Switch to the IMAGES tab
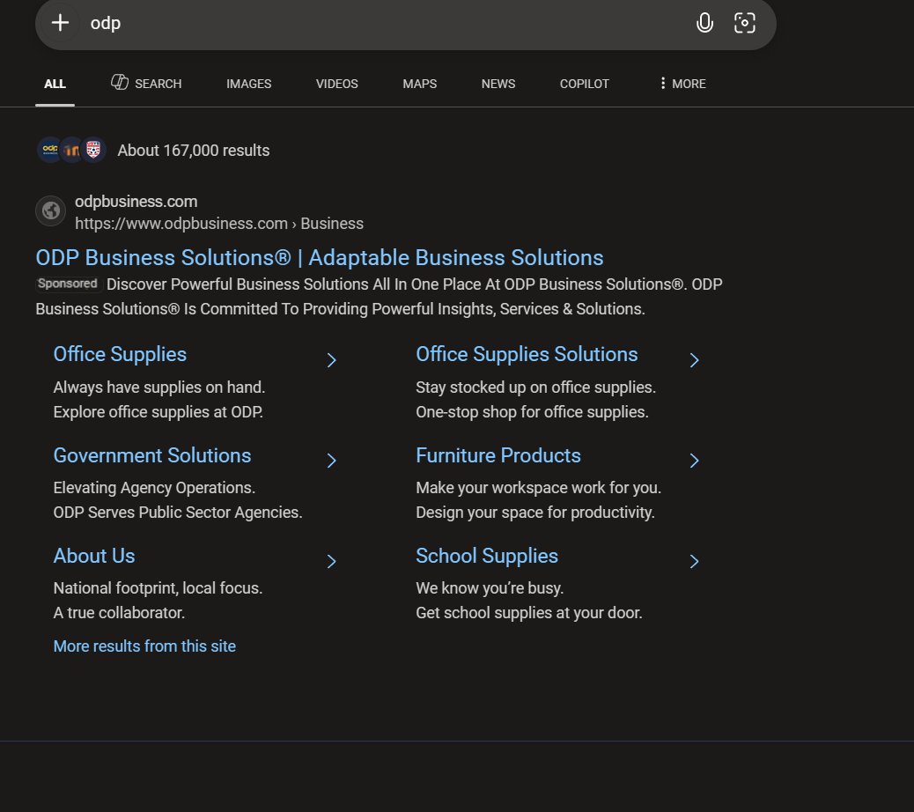This screenshot has height=812, width=914. tap(249, 84)
